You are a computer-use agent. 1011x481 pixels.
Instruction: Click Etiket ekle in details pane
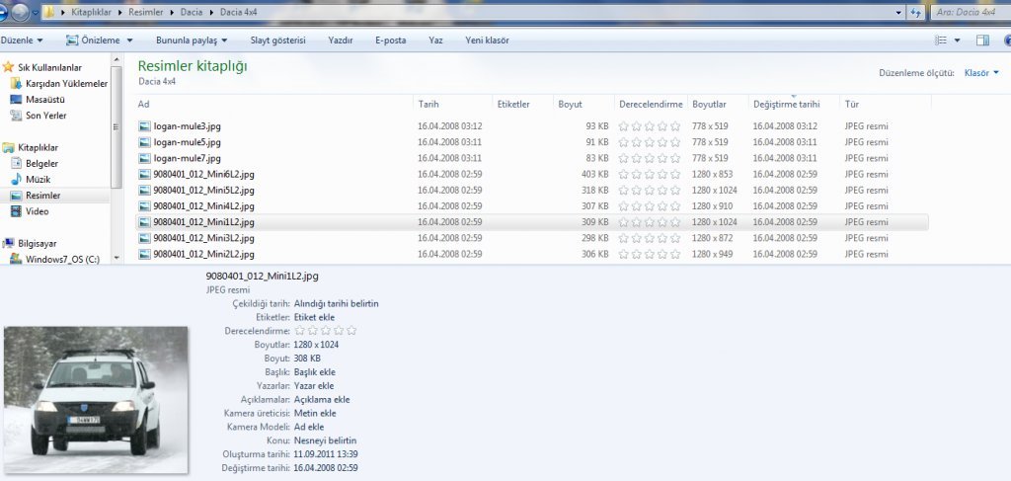point(315,317)
